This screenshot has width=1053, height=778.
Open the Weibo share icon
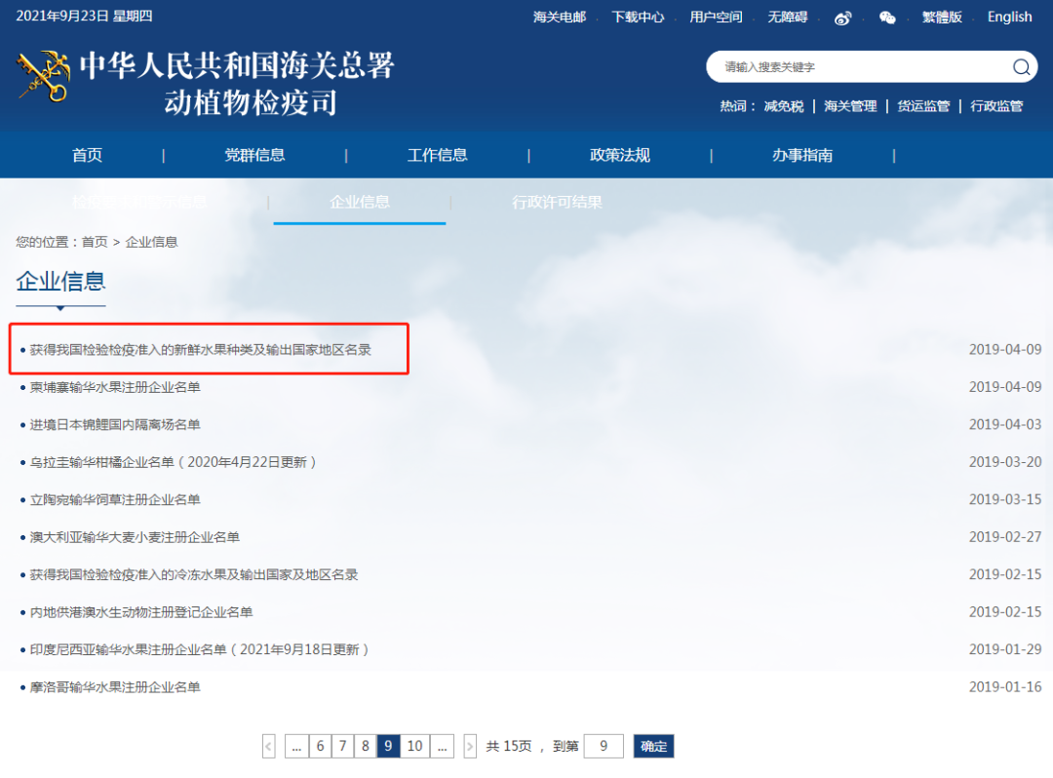(x=842, y=17)
